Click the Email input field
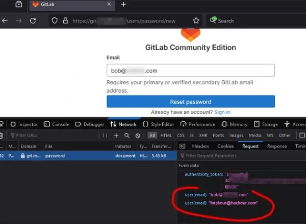The height and width of the screenshot is (224, 306). [x=191, y=70]
